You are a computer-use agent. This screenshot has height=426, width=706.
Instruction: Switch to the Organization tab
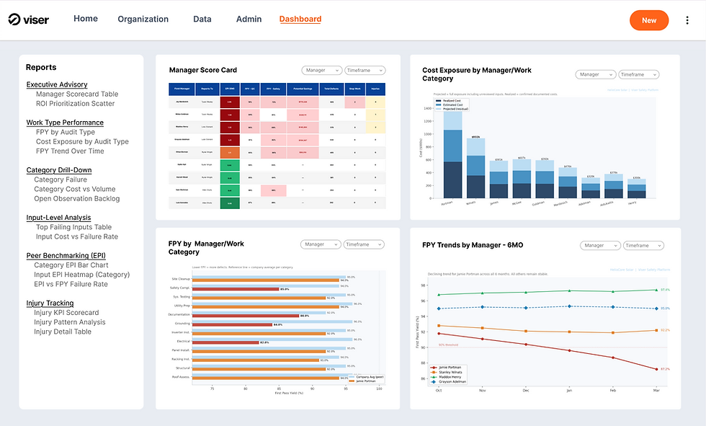pyautogui.click(x=143, y=19)
